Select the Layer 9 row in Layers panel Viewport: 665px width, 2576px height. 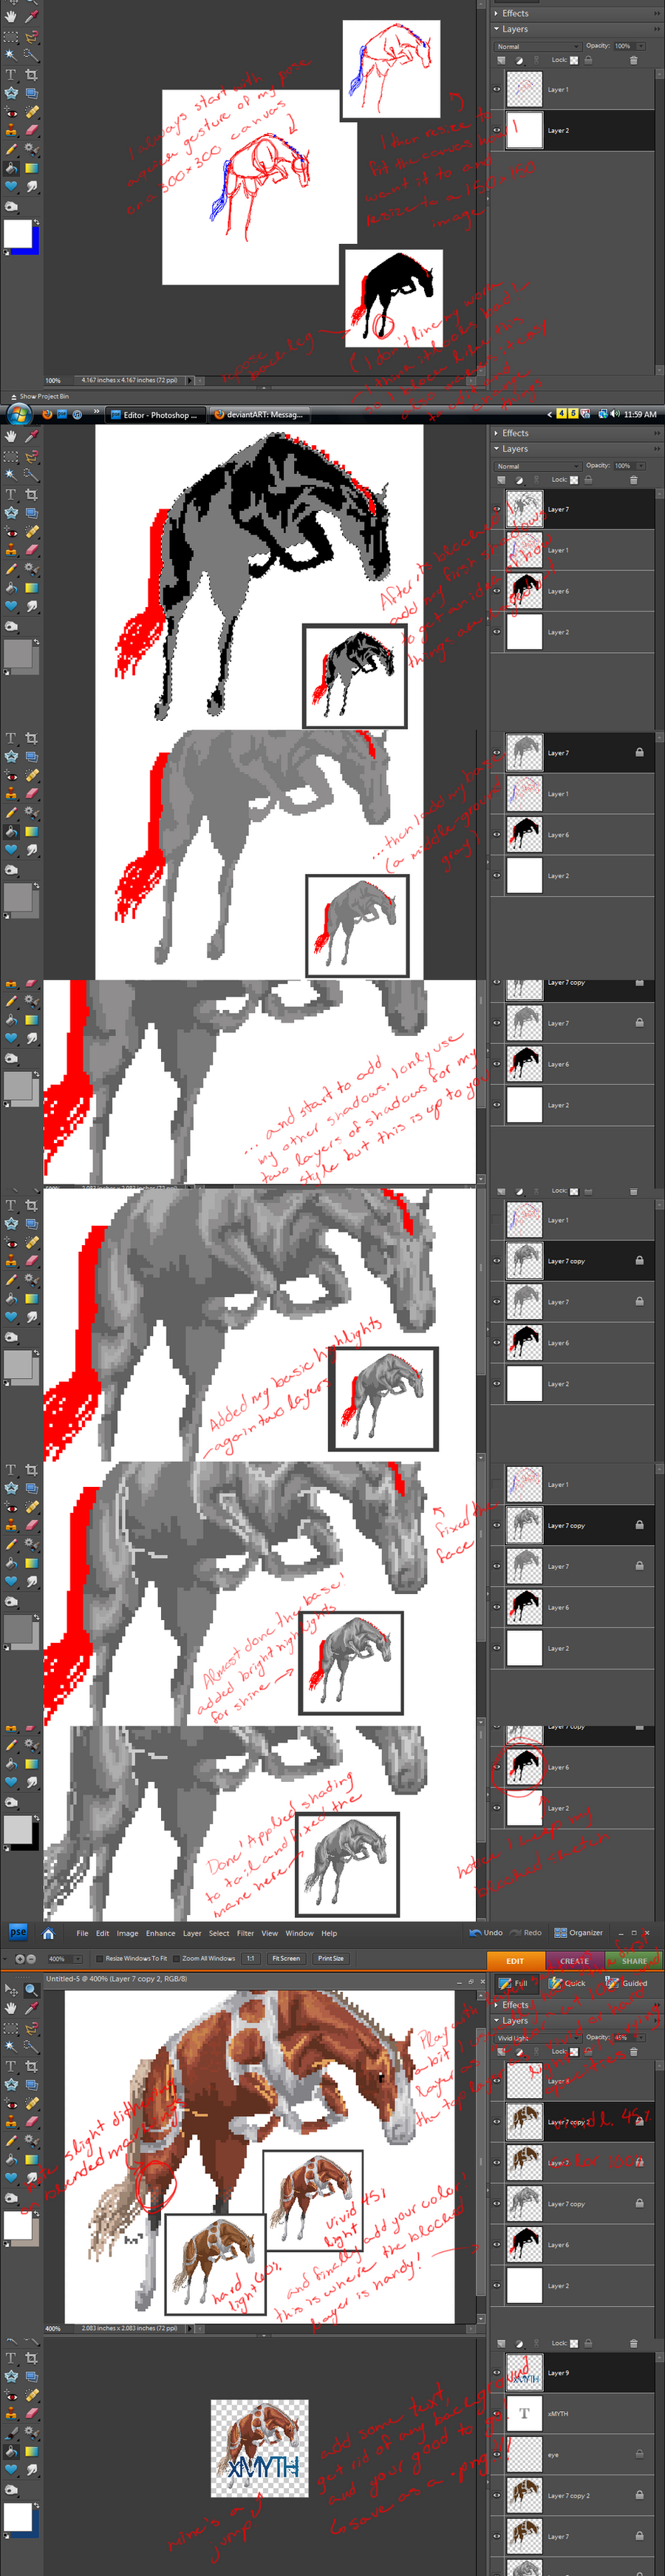coord(572,2372)
